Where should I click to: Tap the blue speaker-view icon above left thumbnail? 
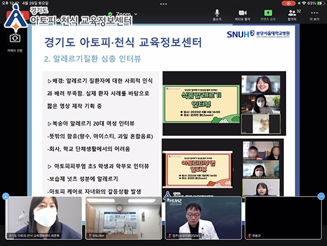point(5,196)
